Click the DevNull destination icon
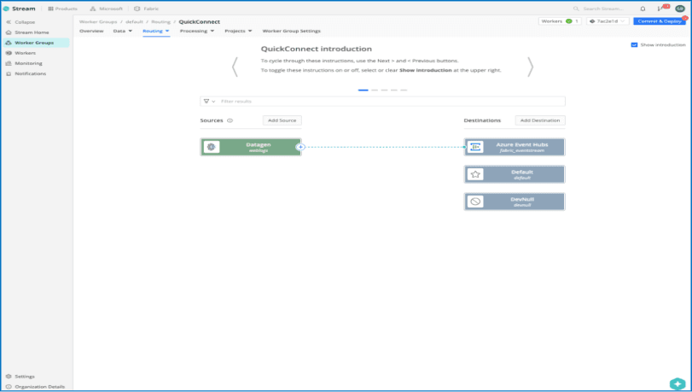 point(476,202)
